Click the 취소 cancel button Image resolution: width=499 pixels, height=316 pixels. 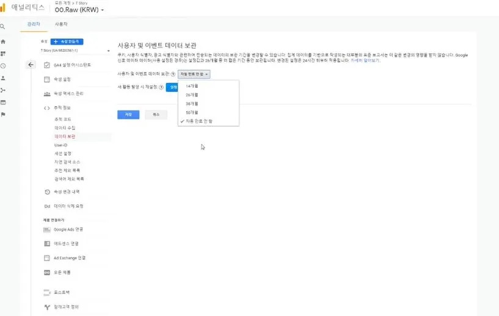(x=156, y=115)
